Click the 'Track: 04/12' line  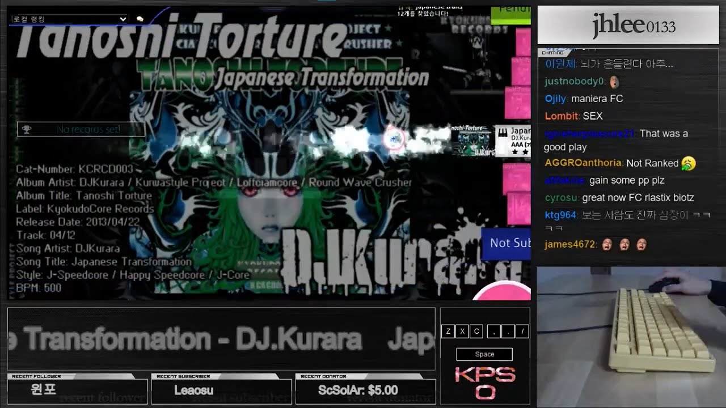[x=46, y=235]
